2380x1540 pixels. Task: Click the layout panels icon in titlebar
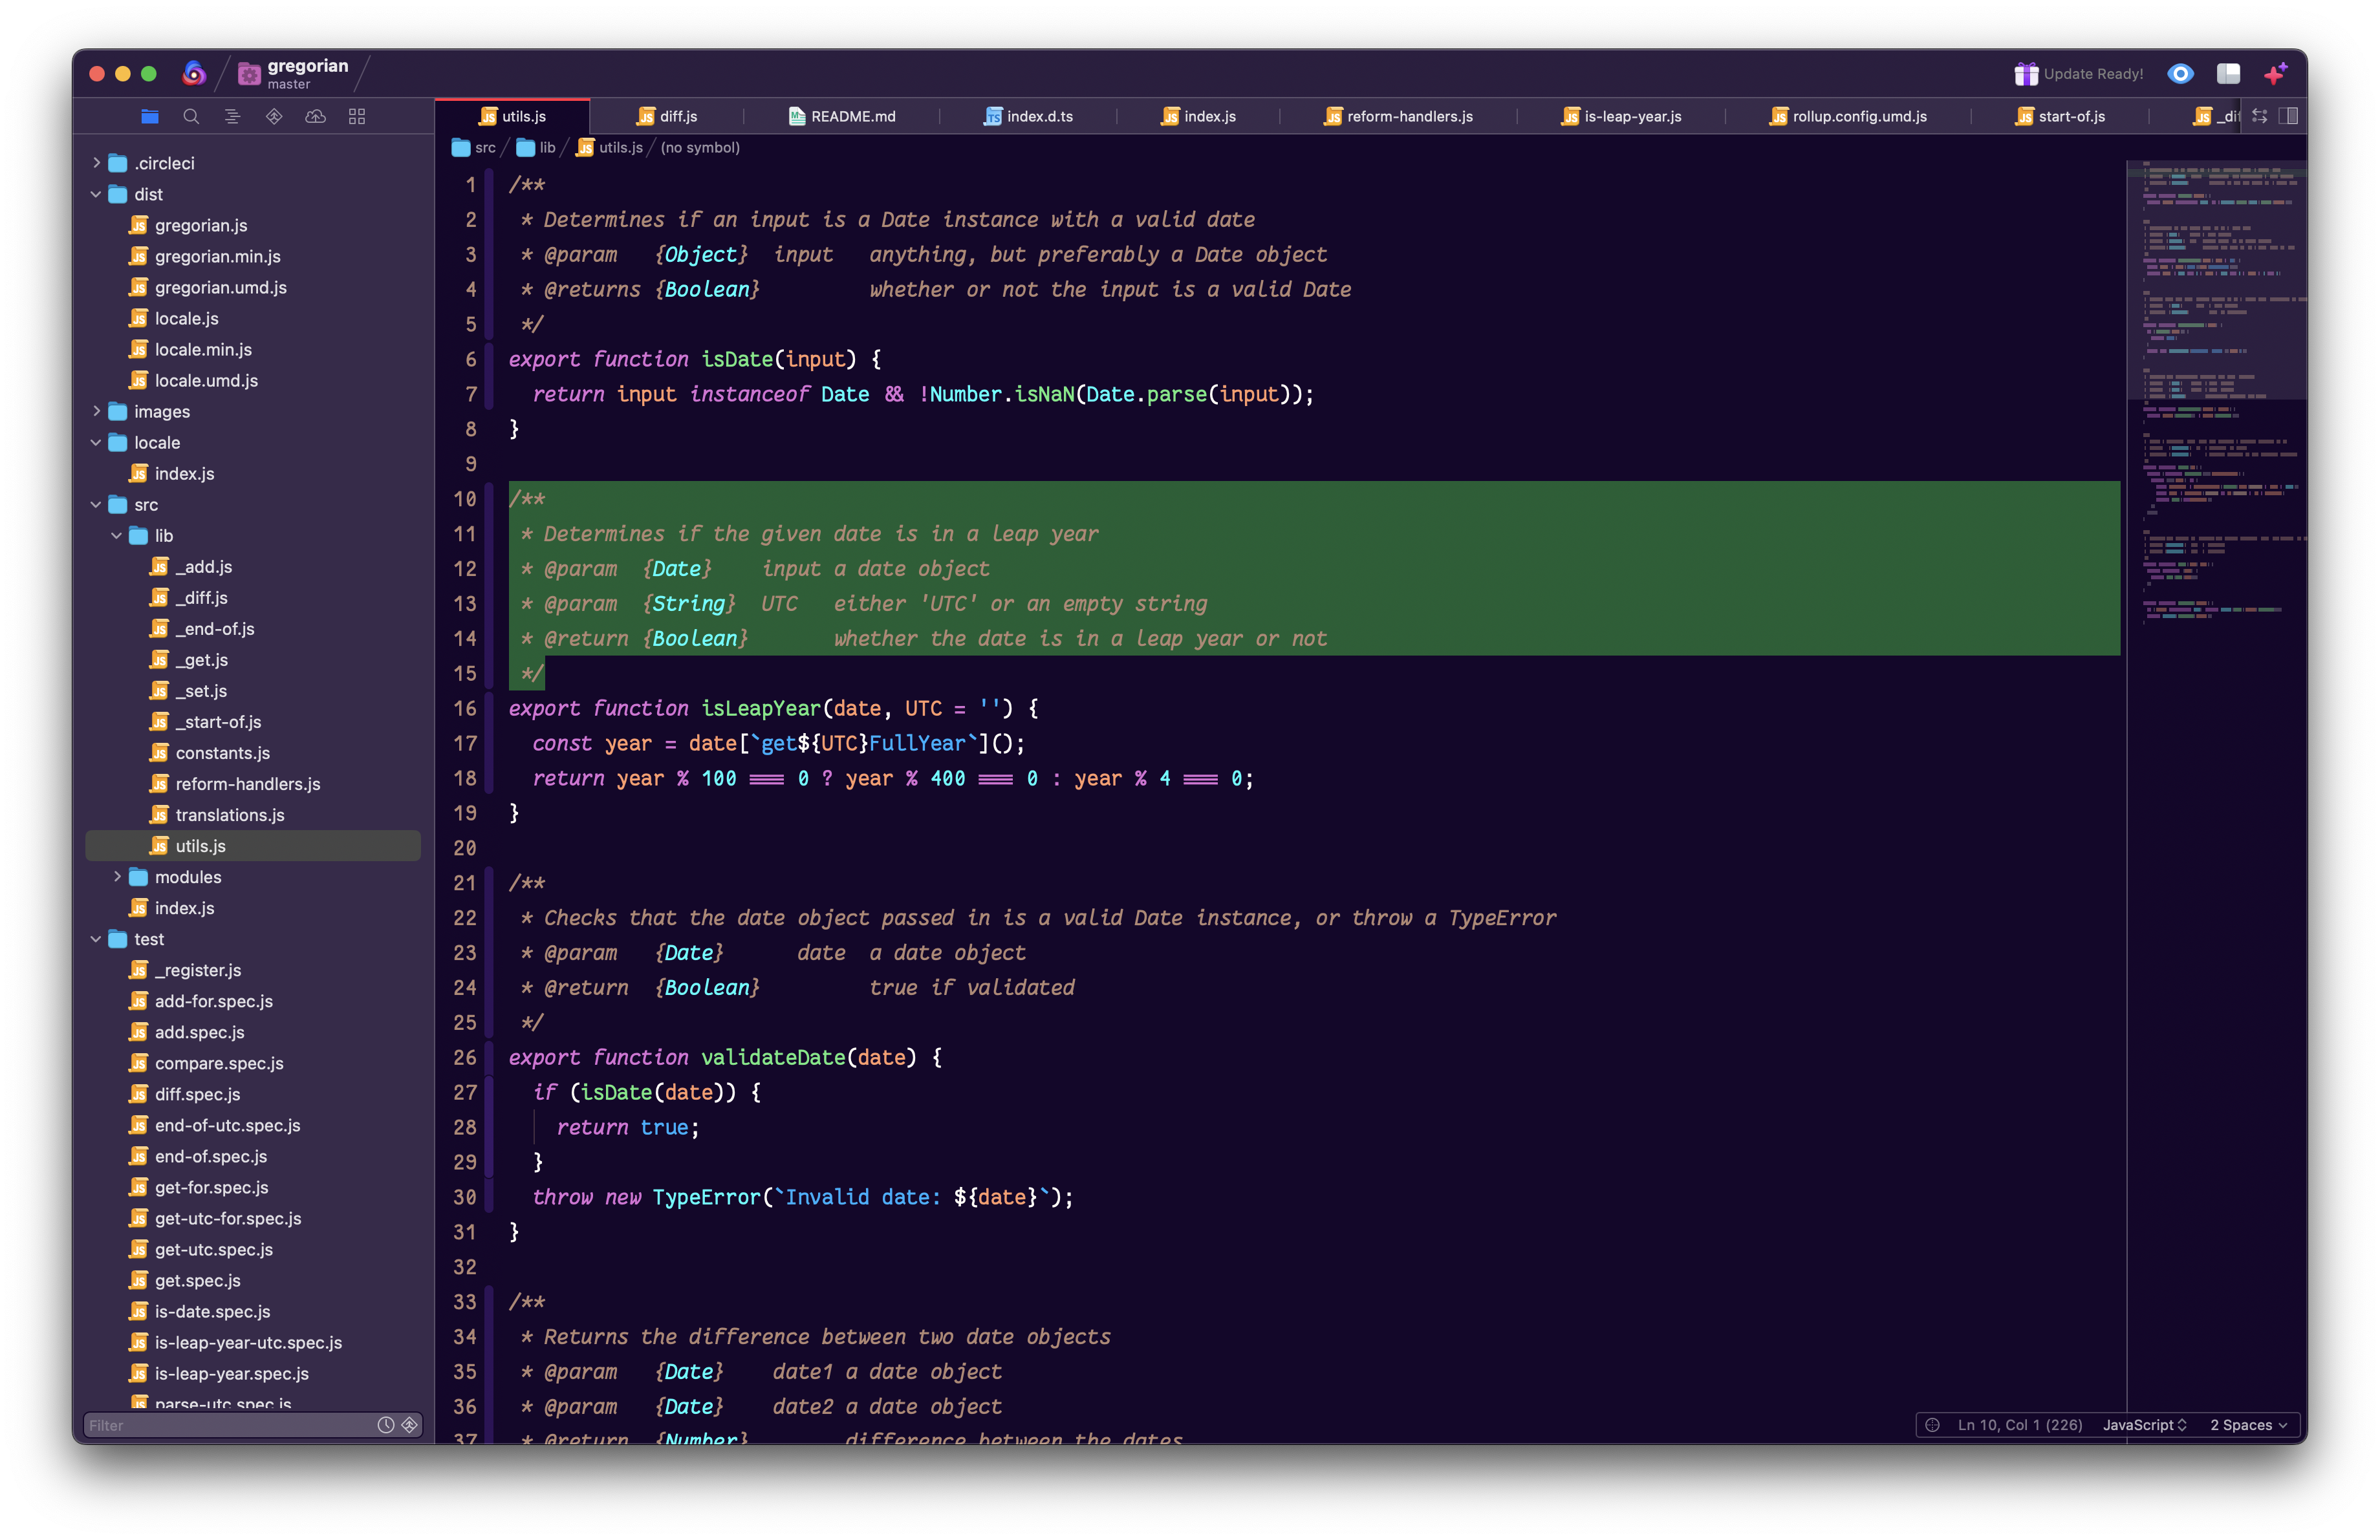coord(2228,74)
